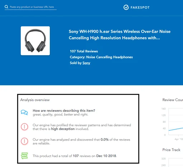The image size is (183, 167).
Task: Click the blue review count trend line
Action: pyautogui.click(x=176, y=129)
